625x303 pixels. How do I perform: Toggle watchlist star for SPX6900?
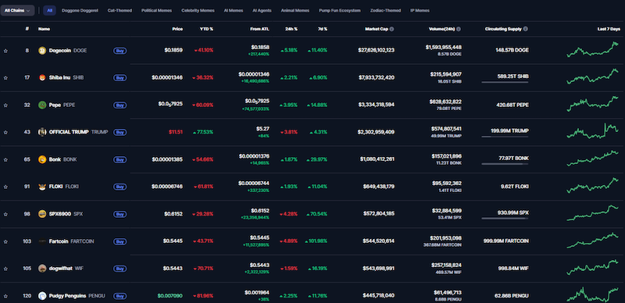coord(5,214)
